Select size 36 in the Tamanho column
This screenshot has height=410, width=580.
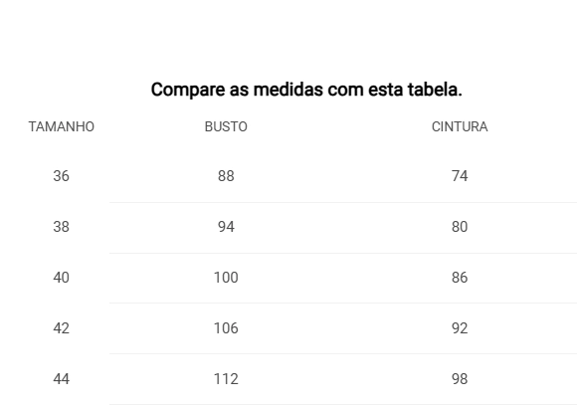click(61, 176)
